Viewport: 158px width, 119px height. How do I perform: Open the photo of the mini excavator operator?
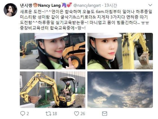[x=52, y=90]
